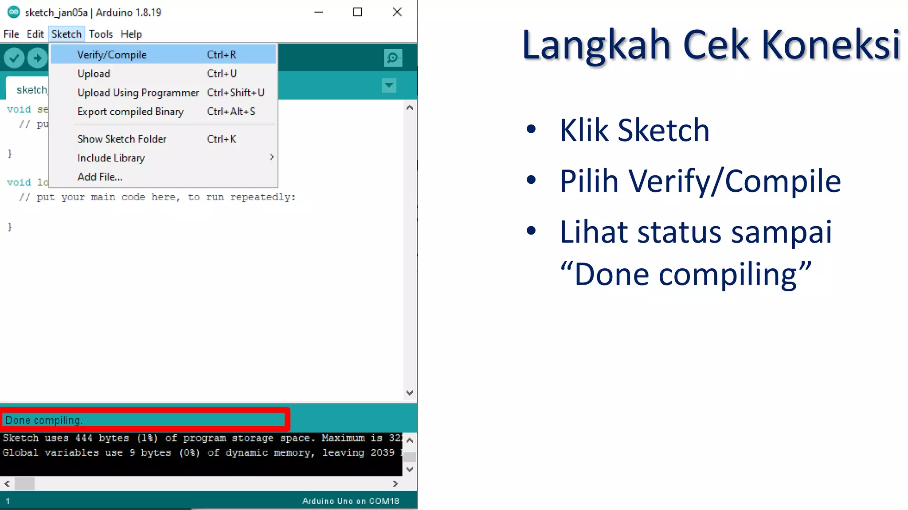Viewport: 908px width, 510px height.
Task: Choose Add File... from Sketch menu
Action: pos(163,177)
